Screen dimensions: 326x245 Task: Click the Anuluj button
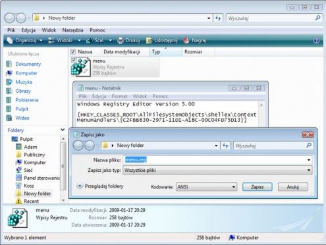(x=293, y=187)
